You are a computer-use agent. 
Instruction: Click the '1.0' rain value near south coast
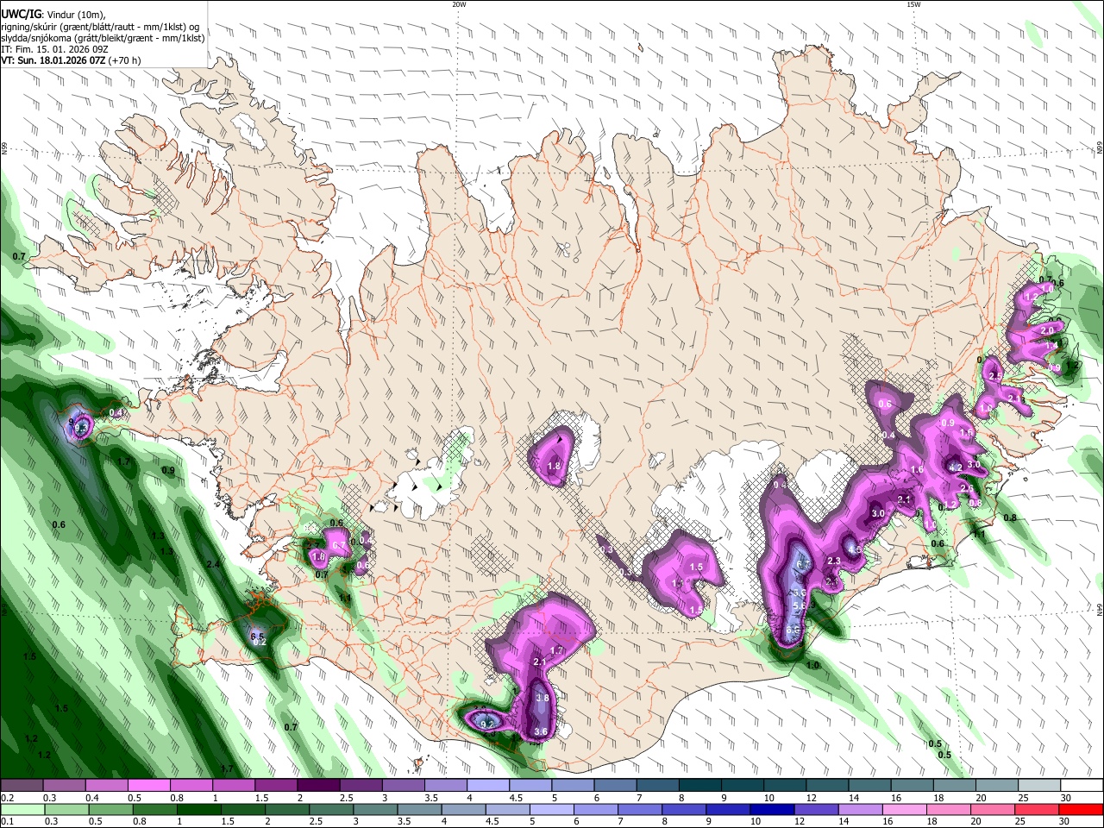tap(812, 666)
